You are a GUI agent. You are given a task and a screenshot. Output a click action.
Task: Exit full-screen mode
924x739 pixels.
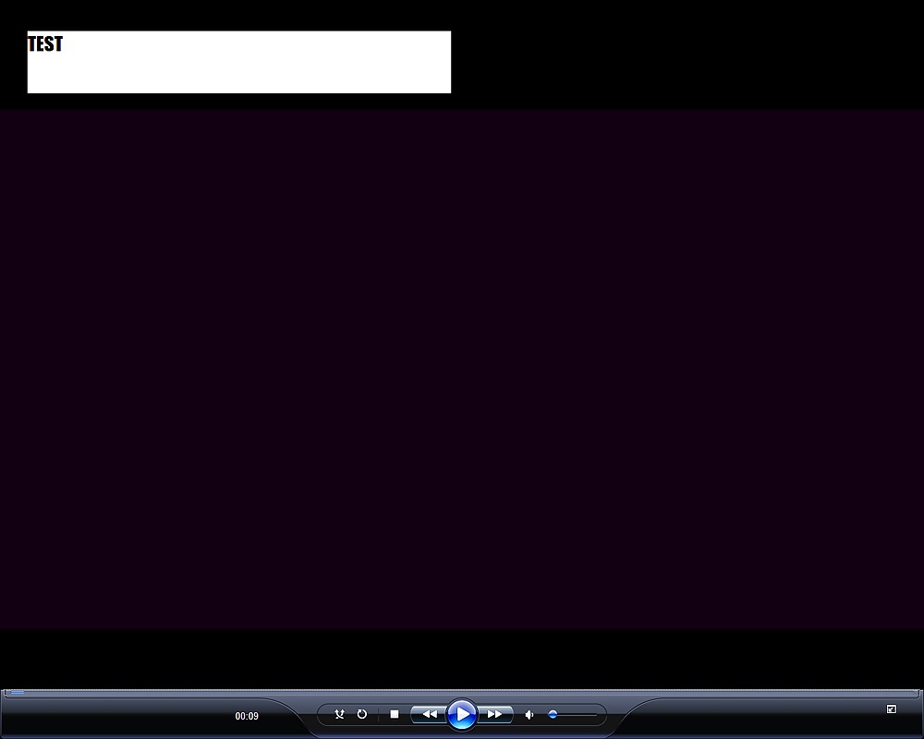click(892, 709)
